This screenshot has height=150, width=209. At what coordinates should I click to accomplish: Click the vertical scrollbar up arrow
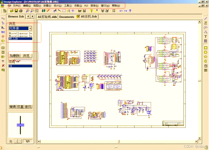[x=200, y=22]
